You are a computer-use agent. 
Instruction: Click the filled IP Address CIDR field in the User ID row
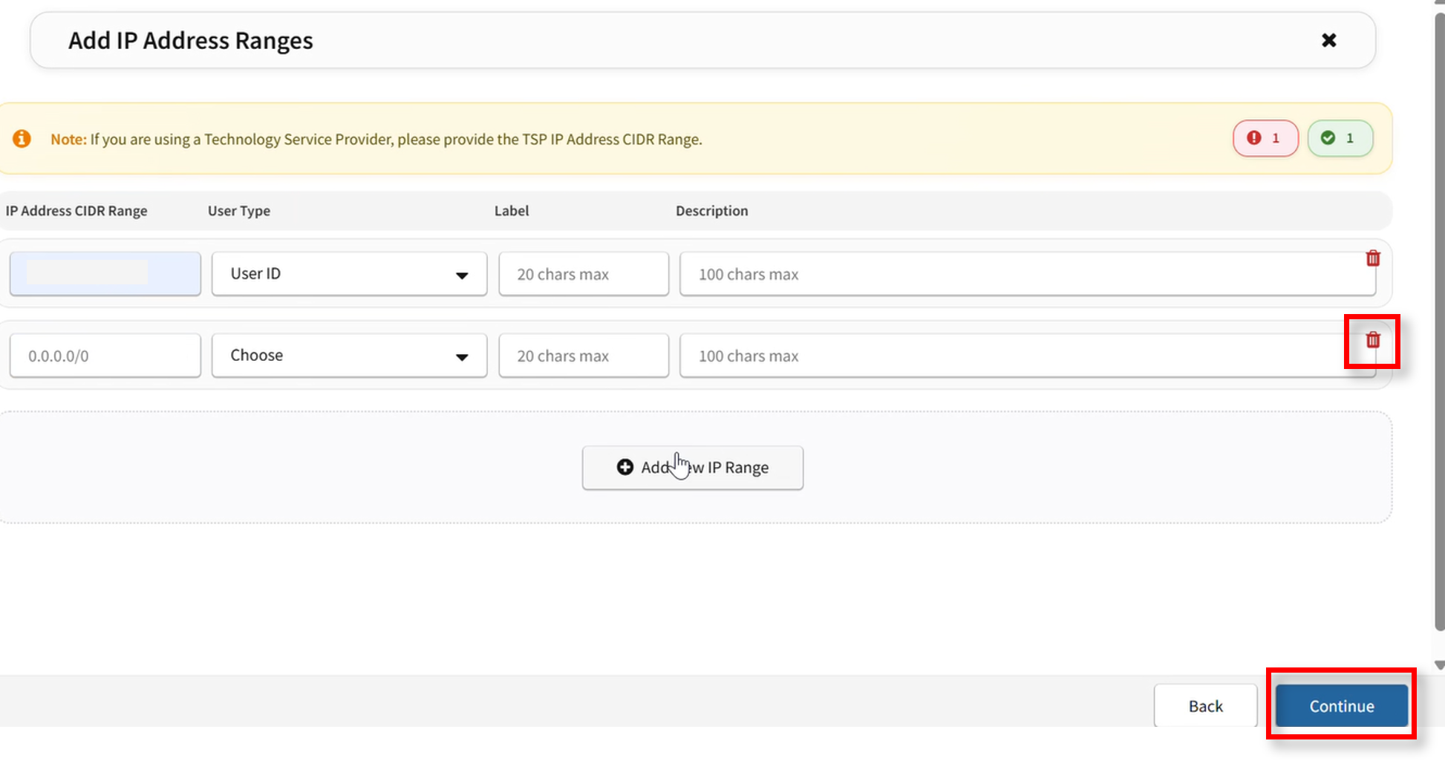tap(105, 274)
